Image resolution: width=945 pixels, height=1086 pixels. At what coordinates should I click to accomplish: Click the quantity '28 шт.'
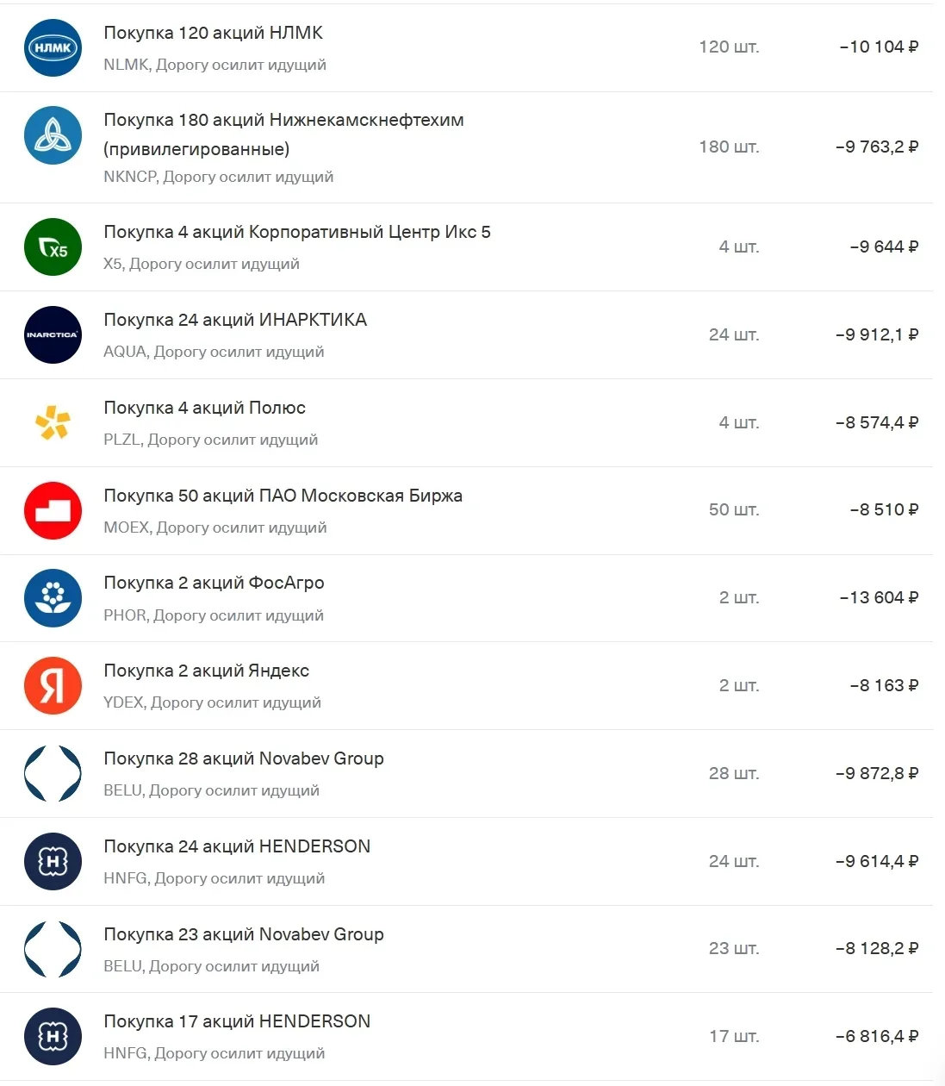pyautogui.click(x=734, y=773)
